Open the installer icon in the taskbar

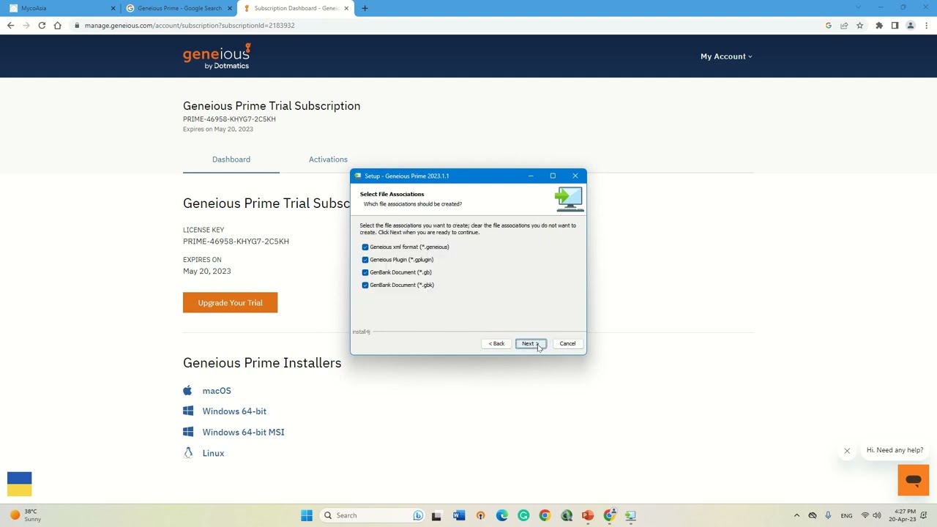point(630,515)
